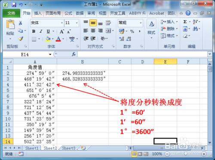Image resolution: width=215 pixels, height=160 pixels.
Task: Increase font size with large A icon
Action: (61, 31)
